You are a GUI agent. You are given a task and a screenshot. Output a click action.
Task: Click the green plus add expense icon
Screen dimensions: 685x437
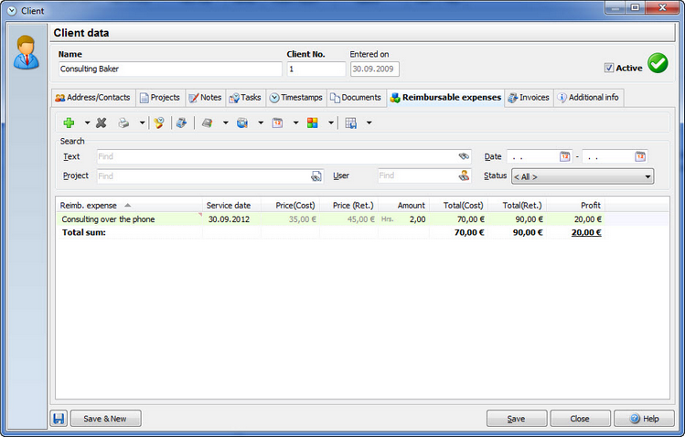69,123
